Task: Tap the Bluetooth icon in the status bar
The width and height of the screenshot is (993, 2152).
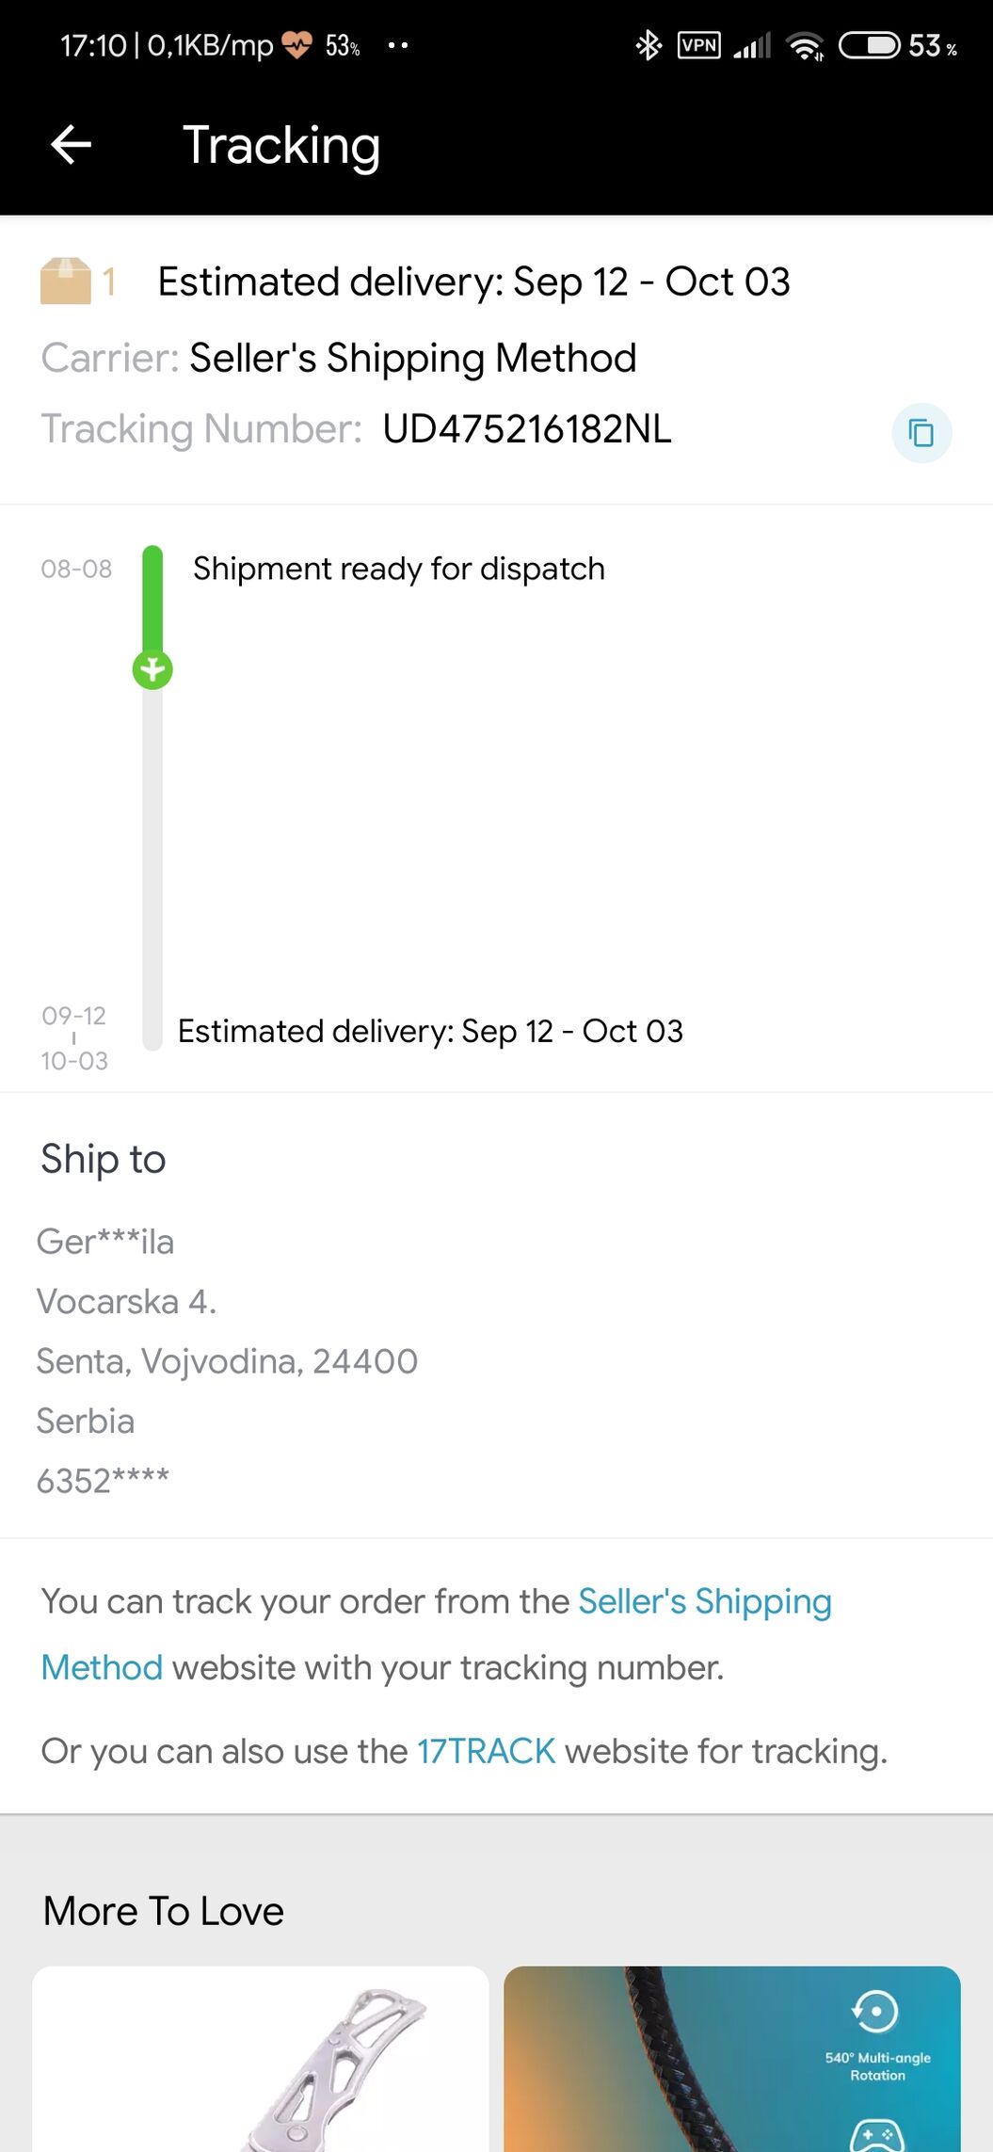Action: click(649, 45)
